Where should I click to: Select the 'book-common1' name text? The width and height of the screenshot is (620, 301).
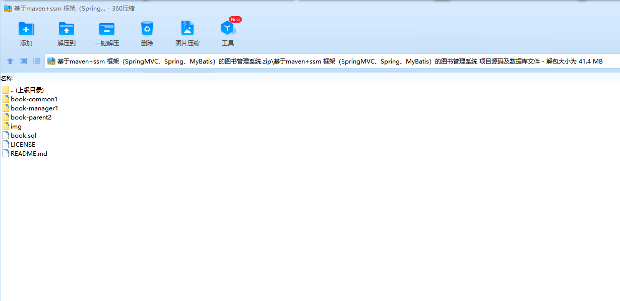point(34,99)
